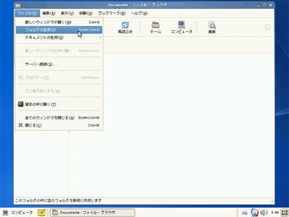Click the window menu icon in title bar
The image size is (289, 217).
(18, 5)
